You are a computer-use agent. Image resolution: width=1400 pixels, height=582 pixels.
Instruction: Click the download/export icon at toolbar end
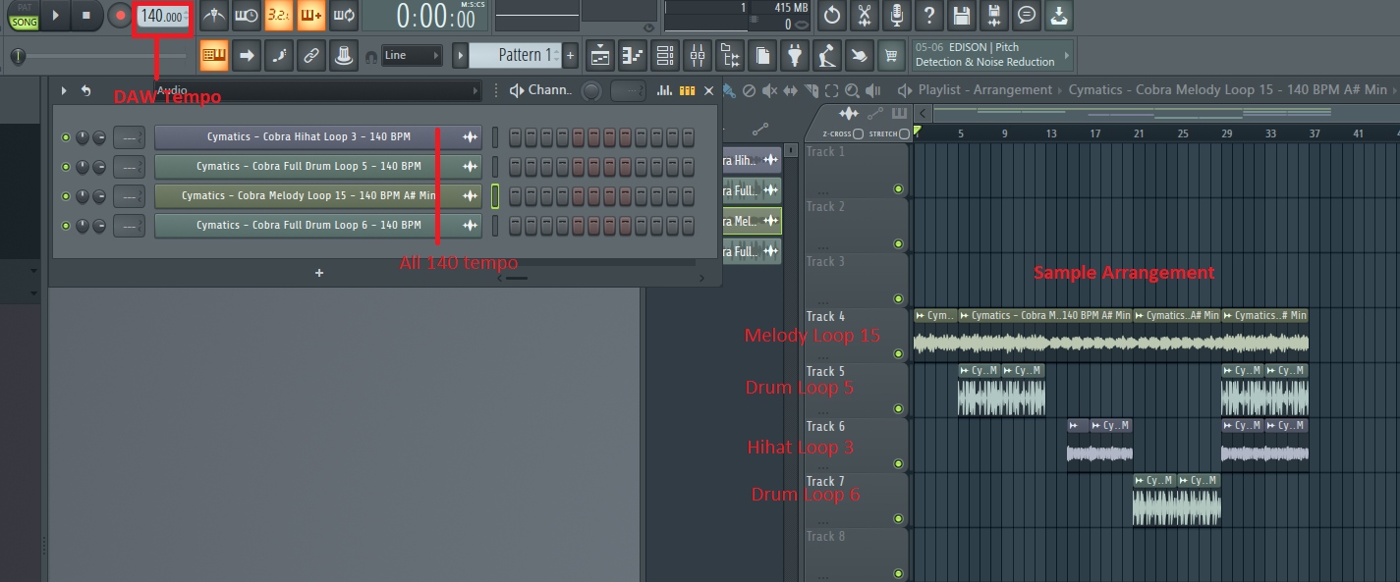pos(1059,16)
